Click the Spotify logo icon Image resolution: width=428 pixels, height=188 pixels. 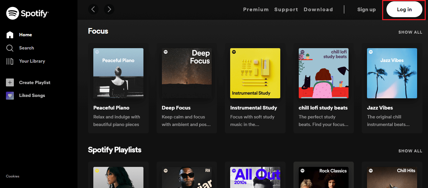coord(12,14)
